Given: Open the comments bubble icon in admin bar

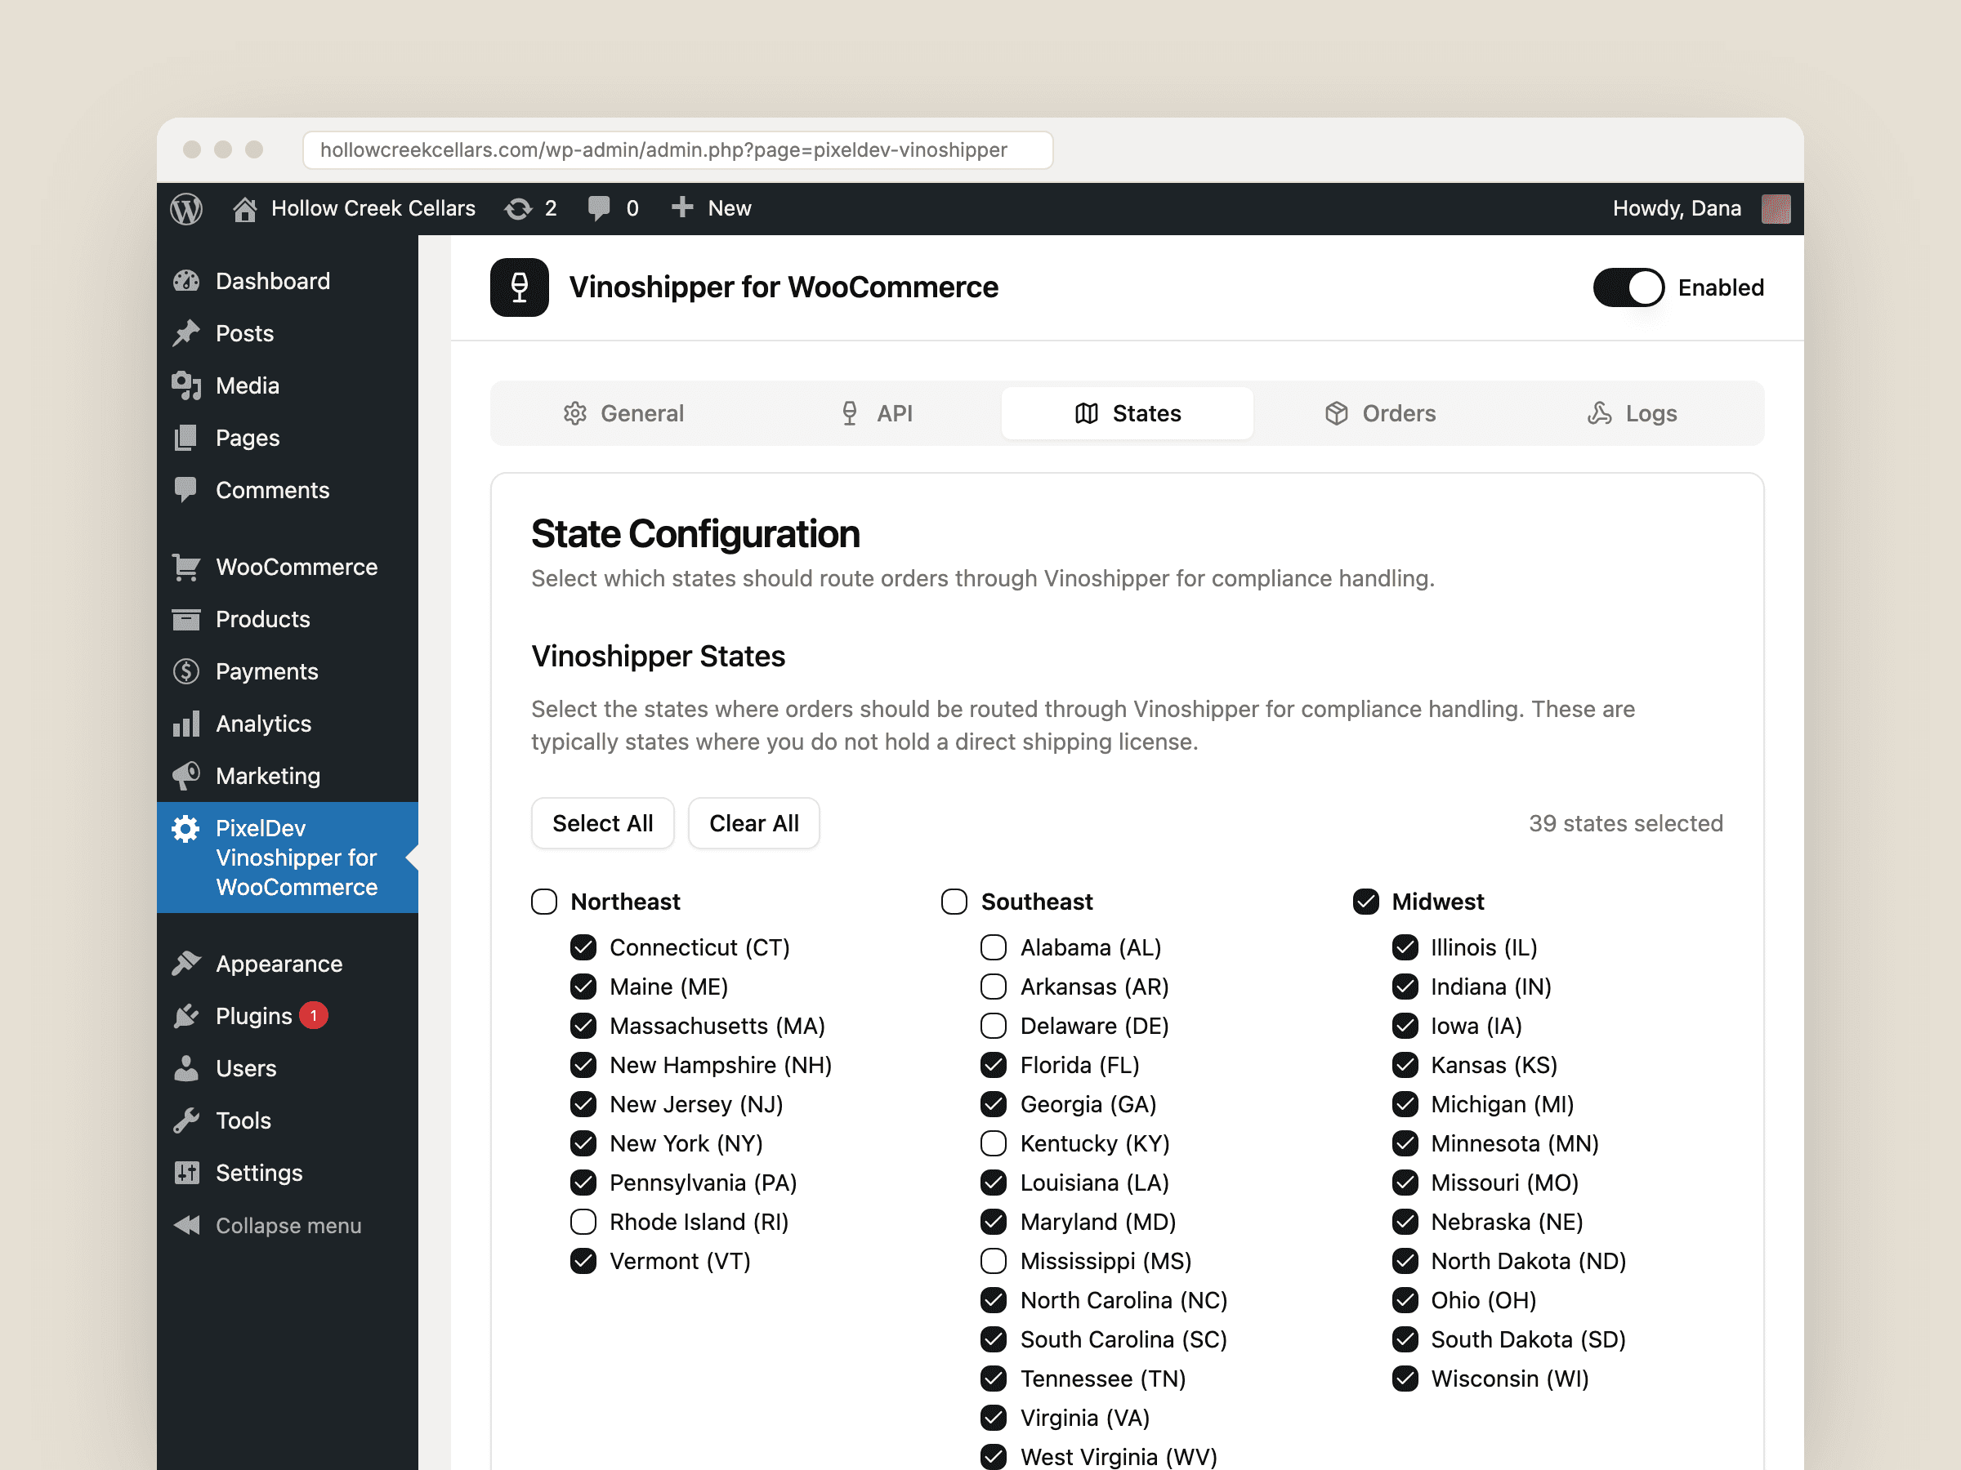Looking at the screenshot, I should pos(599,209).
